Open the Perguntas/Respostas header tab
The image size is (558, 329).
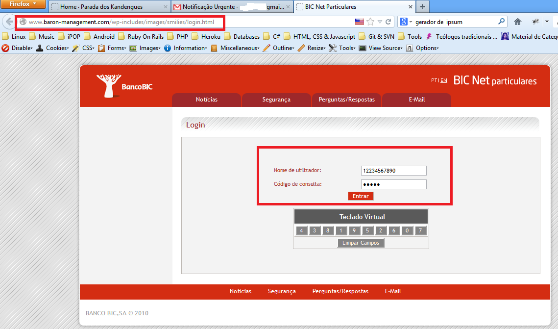point(347,100)
